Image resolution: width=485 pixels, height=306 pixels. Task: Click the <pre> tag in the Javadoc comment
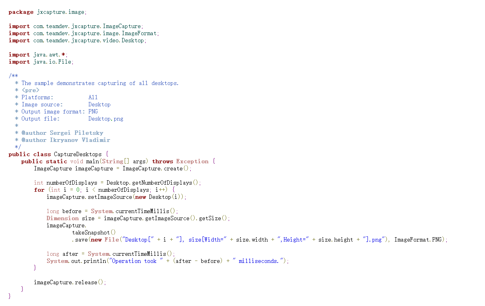pos(30,90)
